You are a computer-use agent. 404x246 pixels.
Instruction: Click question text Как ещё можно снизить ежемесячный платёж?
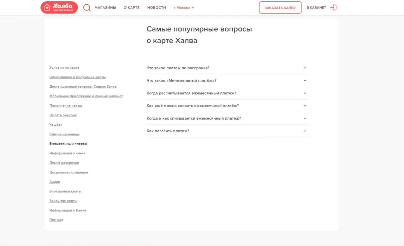pyautogui.click(x=193, y=106)
